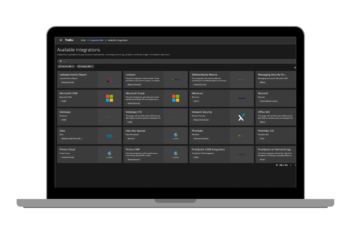Open the Features: All dropdown
Image resolution: width=351 pixels, height=234 pixels.
tap(66, 66)
